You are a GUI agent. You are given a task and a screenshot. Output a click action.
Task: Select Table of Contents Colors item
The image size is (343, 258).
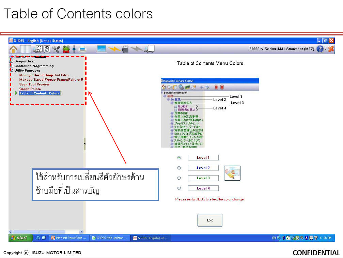coord(40,93)
